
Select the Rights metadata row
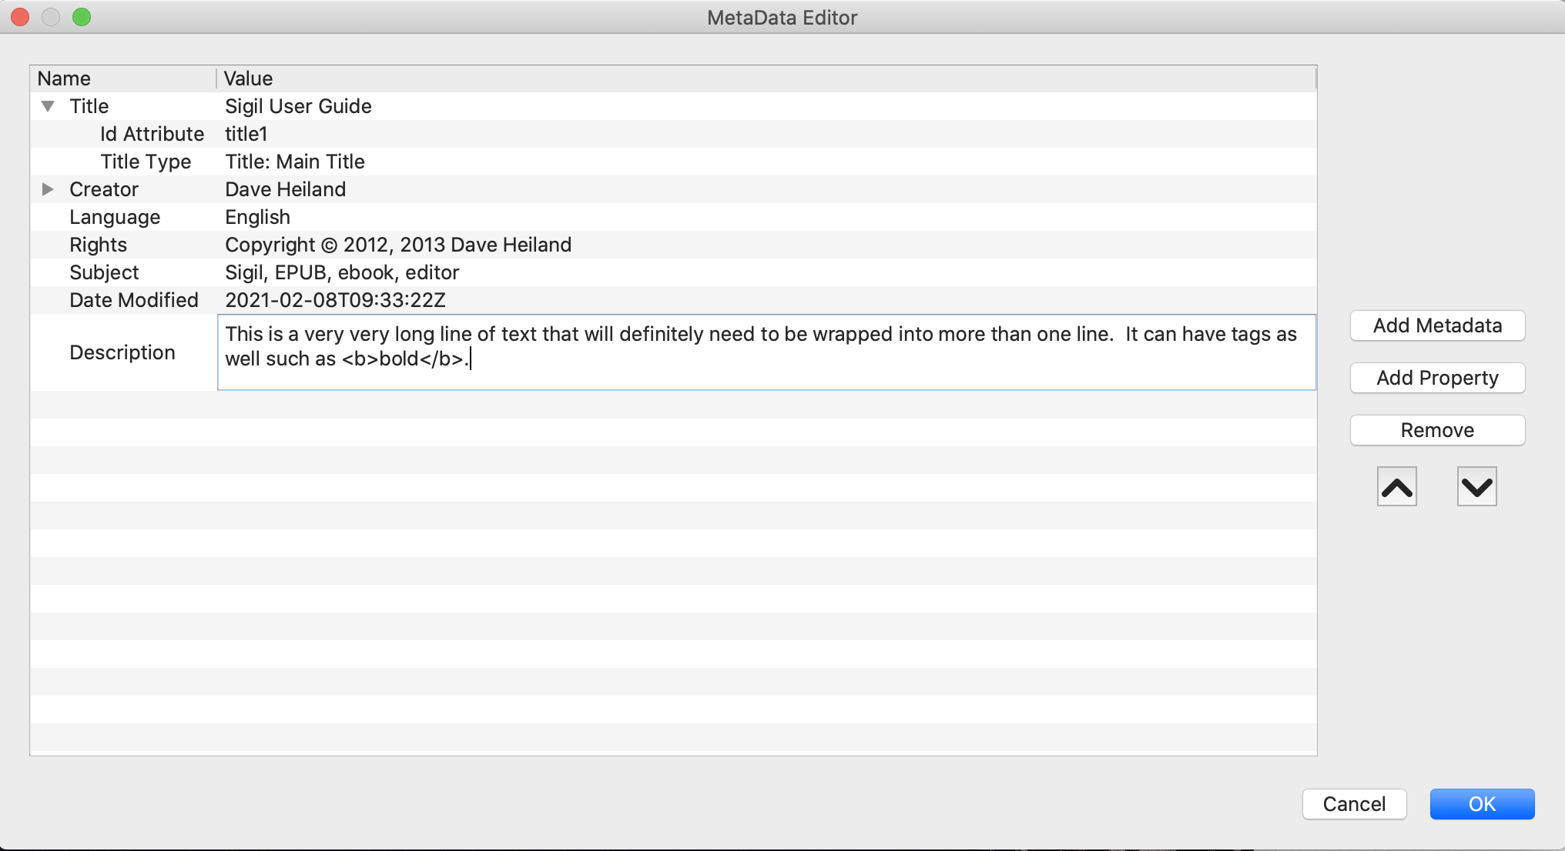pyautogui.click(x=99, y=245)
